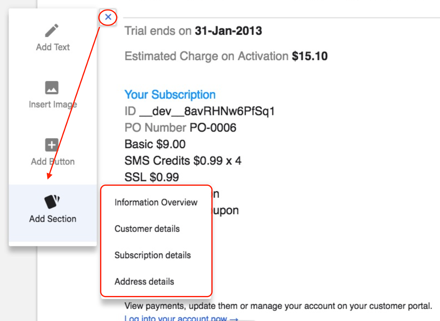Select Address details menu entry

(x=144, y=282)
